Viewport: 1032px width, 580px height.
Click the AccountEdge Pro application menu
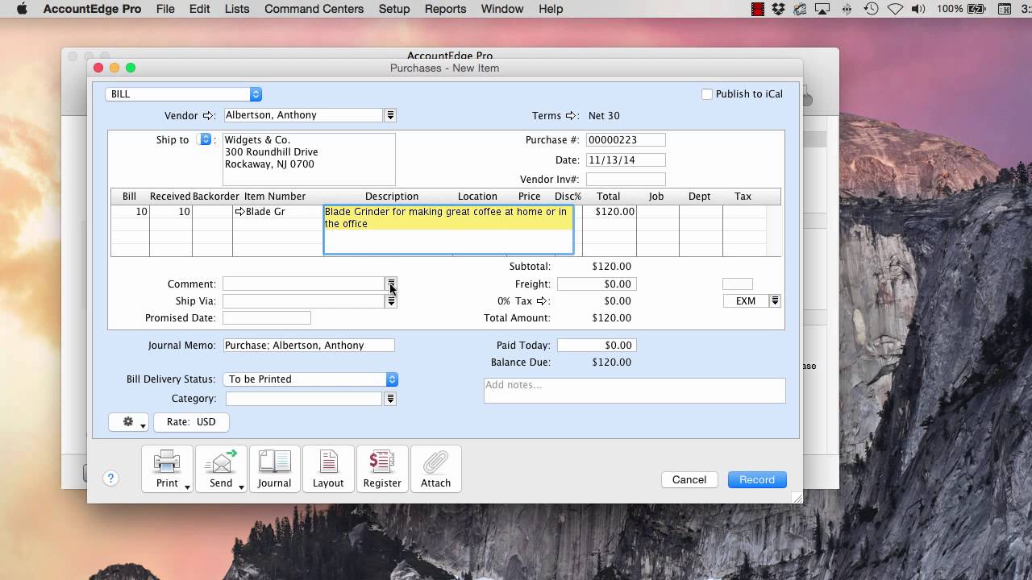92,9
